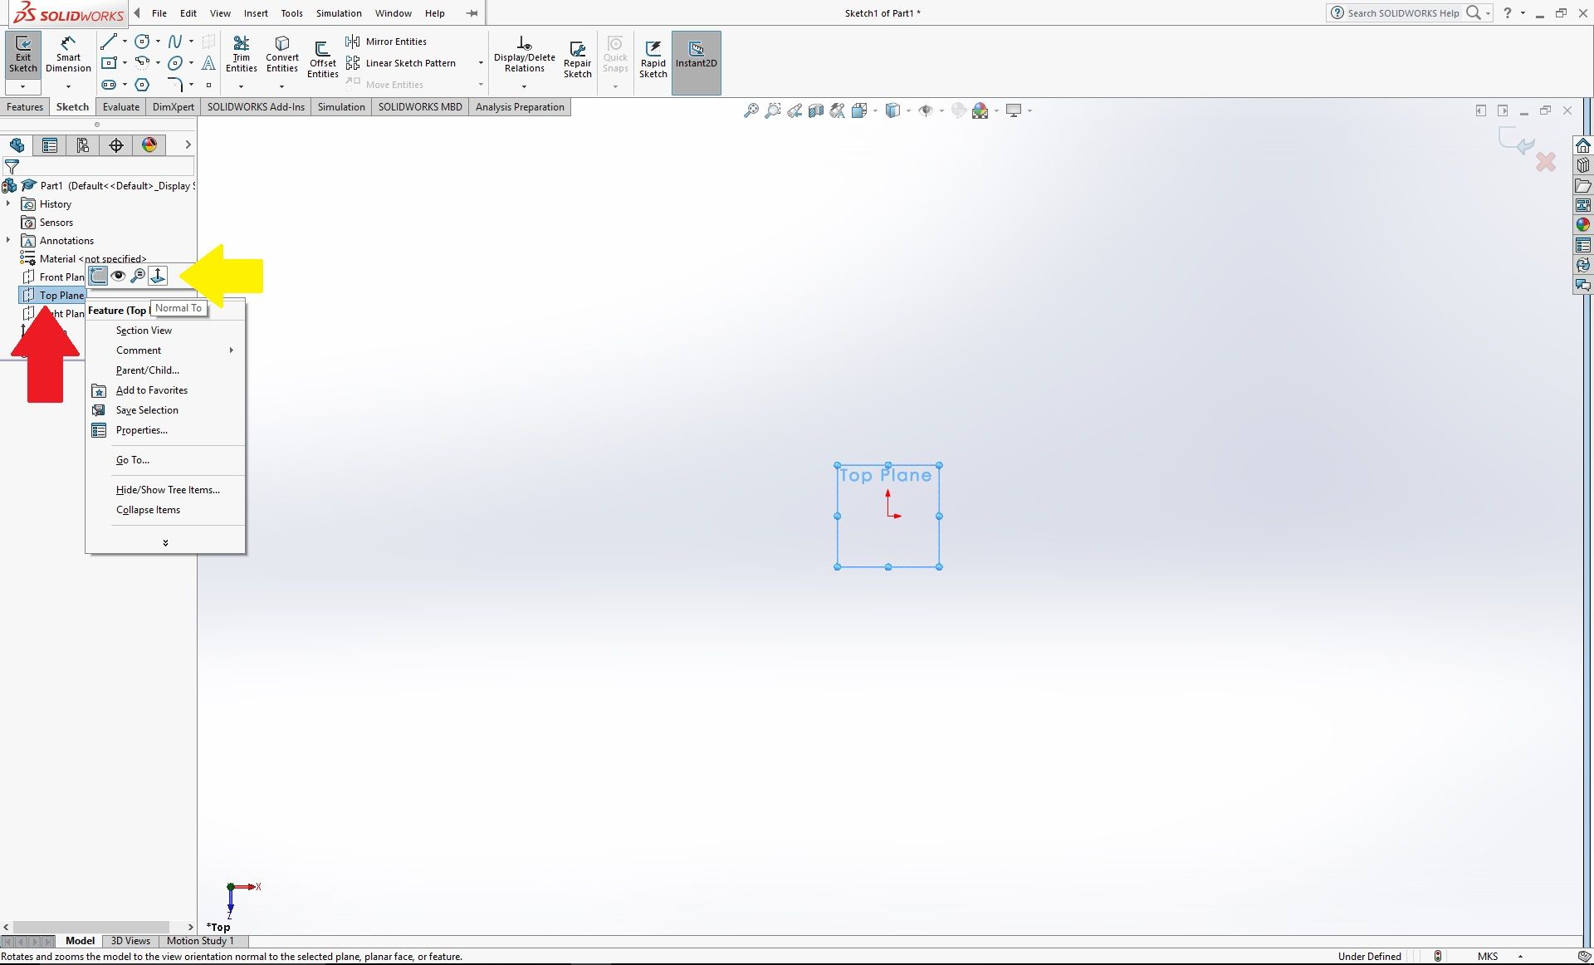Open the Tools menu
This screenshot has width=1594, height=965.
tap(291, 12)
